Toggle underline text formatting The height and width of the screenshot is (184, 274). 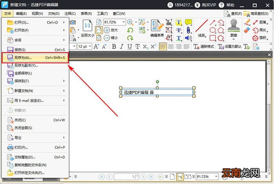130,46
